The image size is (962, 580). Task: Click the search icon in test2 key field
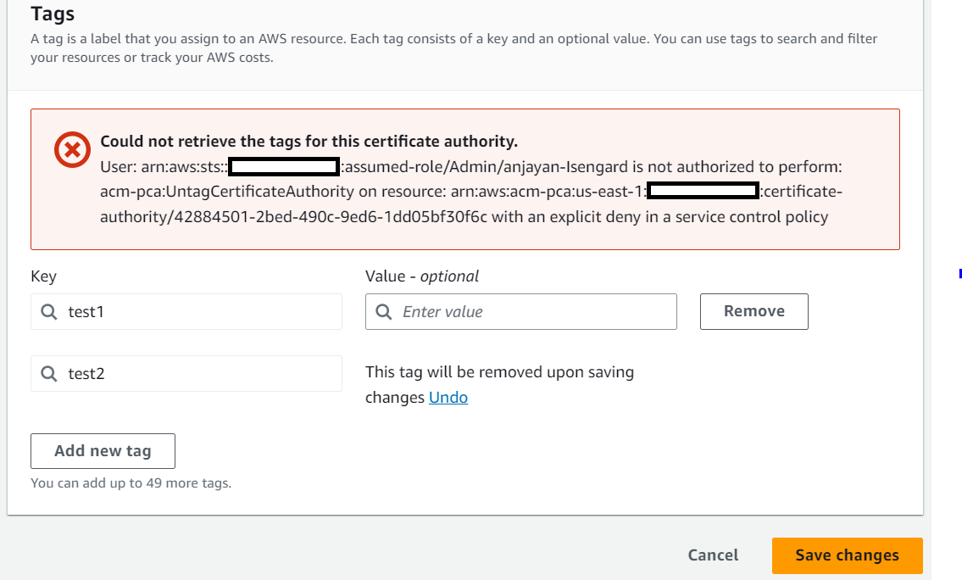[49, 373]
